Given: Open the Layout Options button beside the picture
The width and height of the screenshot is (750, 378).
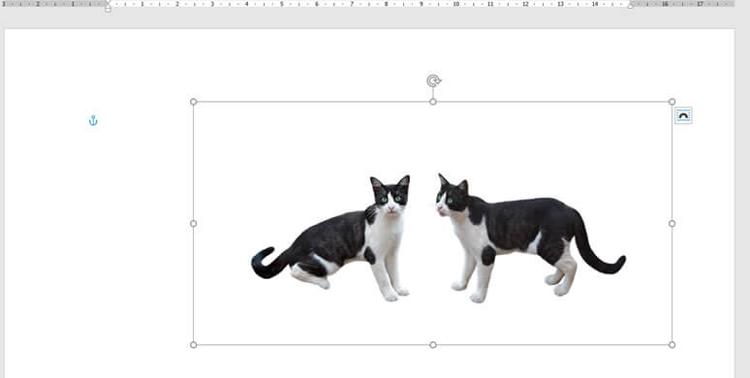Looking at the screenshot, I should 682,115.
